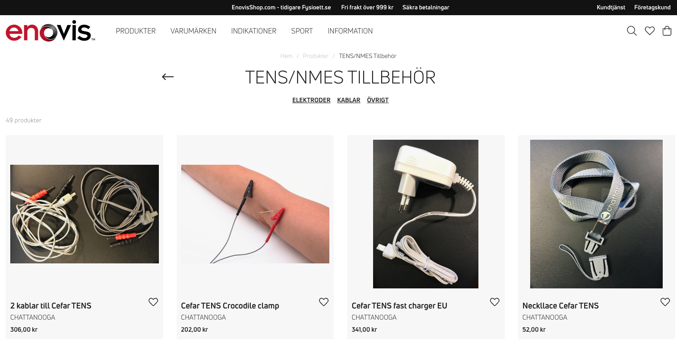Filter by ELEKTRODER subcategory
677x350 pixels.
[x=312, y=100]
